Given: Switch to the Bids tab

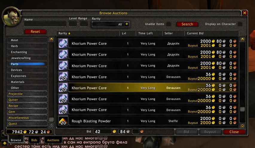Looking at the screenshot, I should tap(34, 140).
